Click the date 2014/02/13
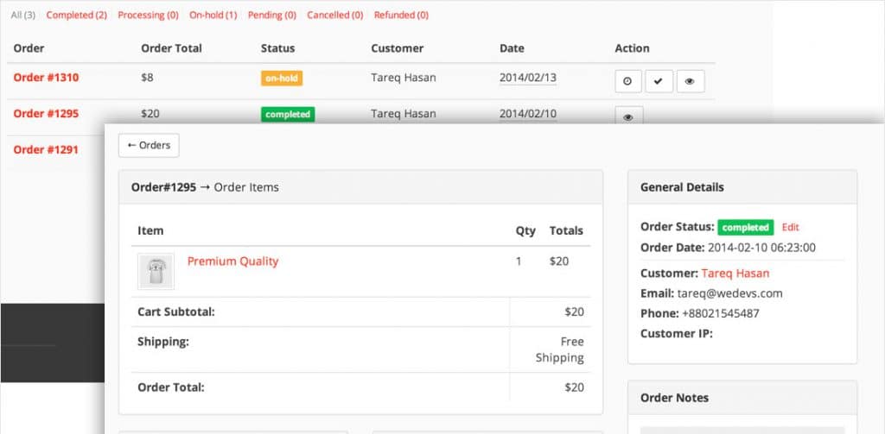The width and height of the screenshot is (885, 434). point(528,78)
